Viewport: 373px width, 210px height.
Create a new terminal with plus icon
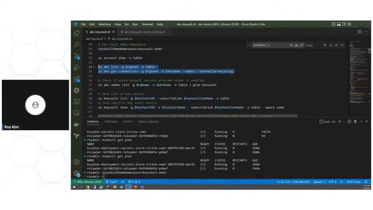pos(340,122)
